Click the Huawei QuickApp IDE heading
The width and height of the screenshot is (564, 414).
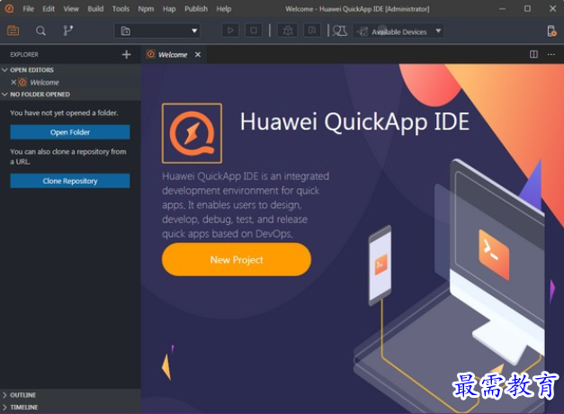click(354, 122)
